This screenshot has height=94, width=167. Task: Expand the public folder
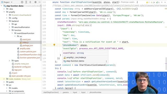point(4,82)
